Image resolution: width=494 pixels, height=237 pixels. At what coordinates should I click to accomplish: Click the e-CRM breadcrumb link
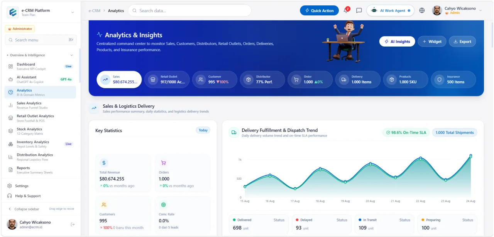click(x=94, y=11)
